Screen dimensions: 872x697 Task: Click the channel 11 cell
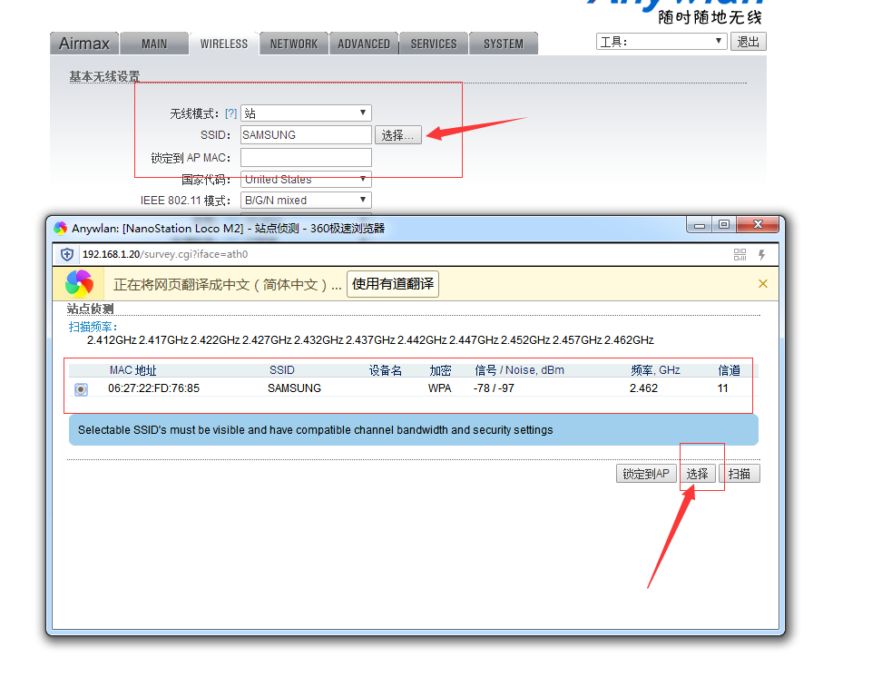[722, 388]
